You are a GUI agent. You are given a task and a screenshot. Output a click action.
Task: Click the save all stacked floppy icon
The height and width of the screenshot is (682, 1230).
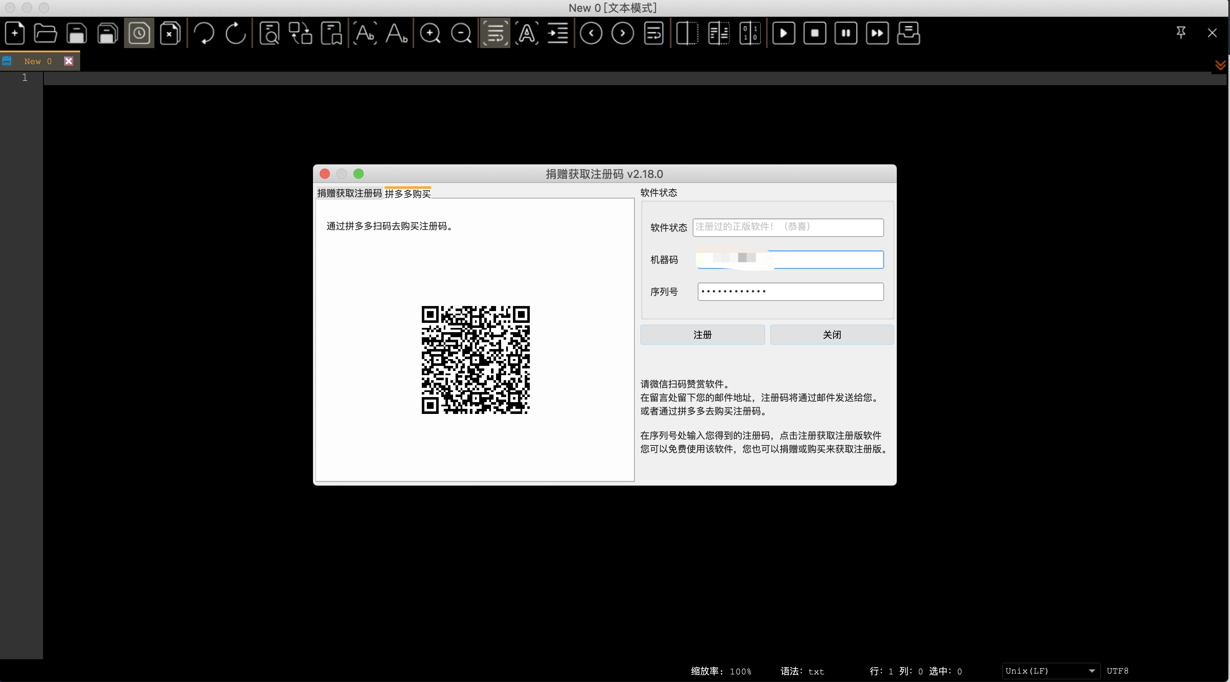click(x=108, y=33)
